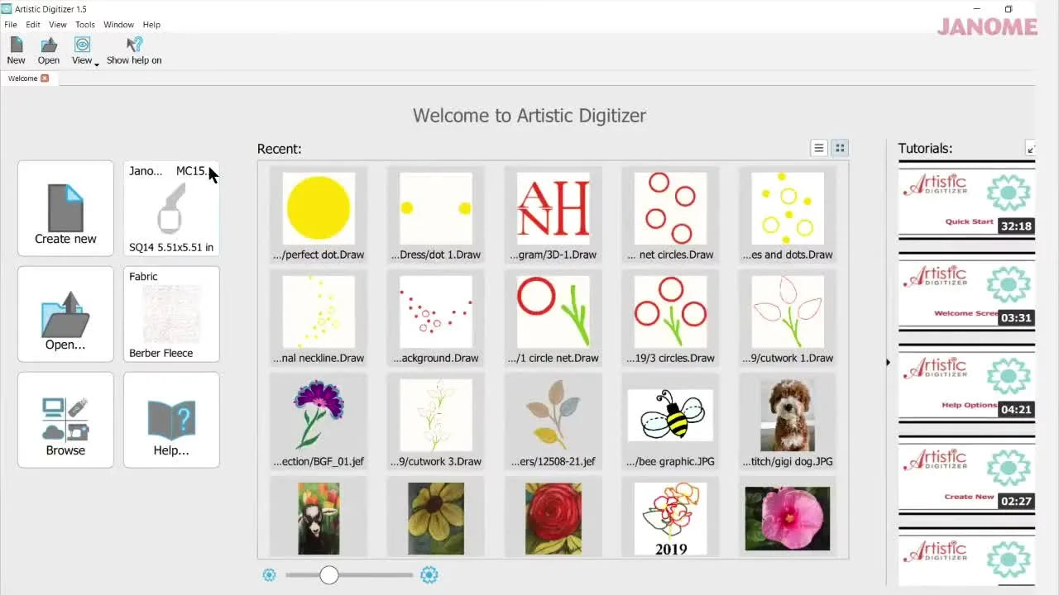The width and height of the screenshot is (1059, 595).
Task: Expand the recent panel arrow on right edge
Action: tap(888, 362)
